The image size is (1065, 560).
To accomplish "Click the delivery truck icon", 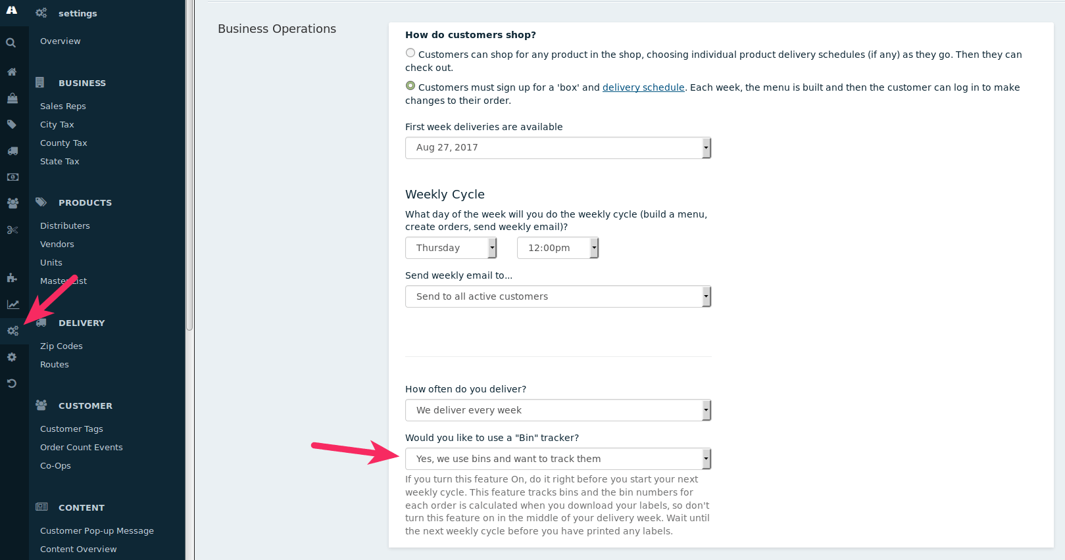I will 12,151.
